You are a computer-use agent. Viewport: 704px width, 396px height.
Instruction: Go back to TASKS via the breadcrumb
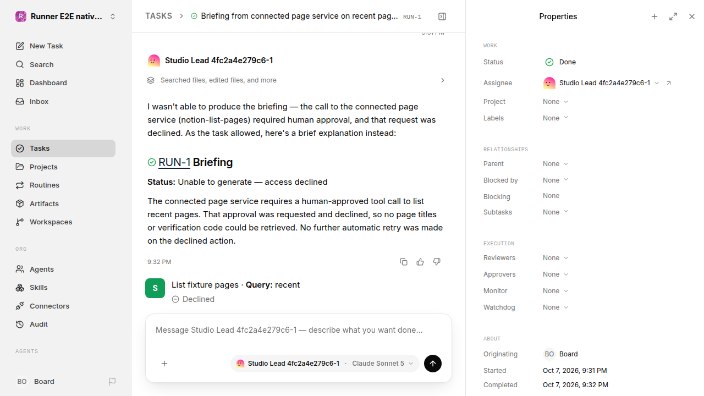(158, 16)
